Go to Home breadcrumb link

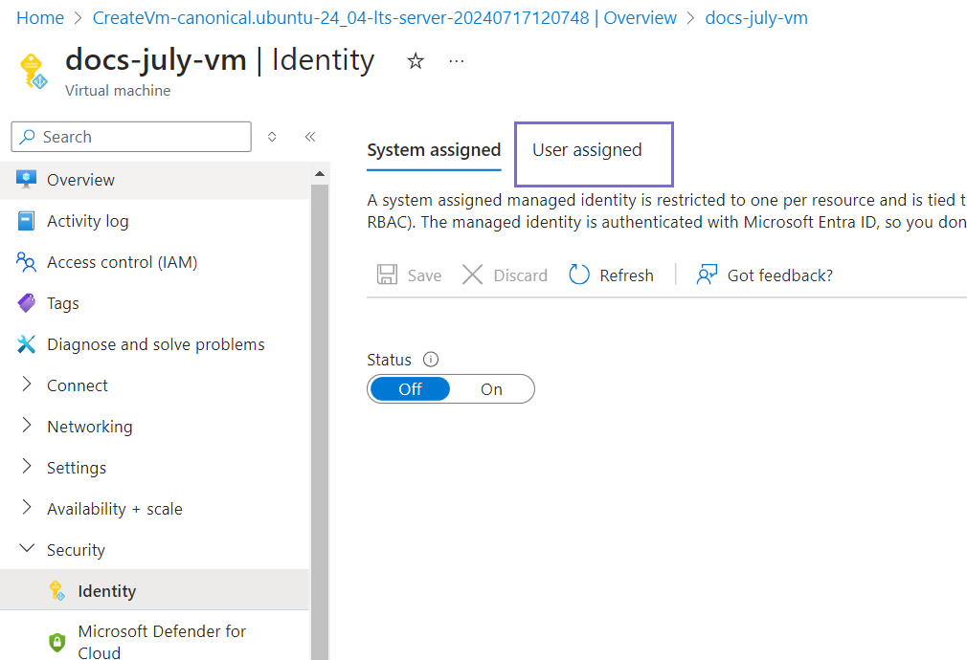coord(40,18)
